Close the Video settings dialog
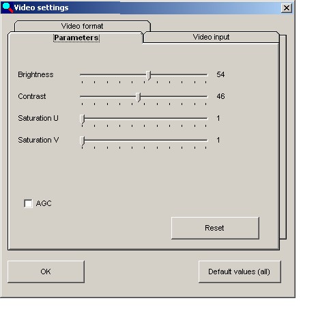This screenshot has height=322, width=331. tap(287, 8)
